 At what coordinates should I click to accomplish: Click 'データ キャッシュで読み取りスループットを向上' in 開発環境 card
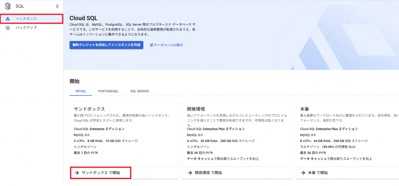pos(223,159)
